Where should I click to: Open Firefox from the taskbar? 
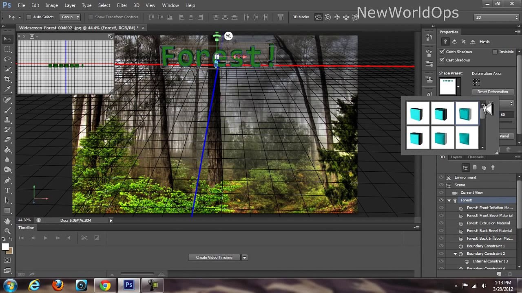58,286
